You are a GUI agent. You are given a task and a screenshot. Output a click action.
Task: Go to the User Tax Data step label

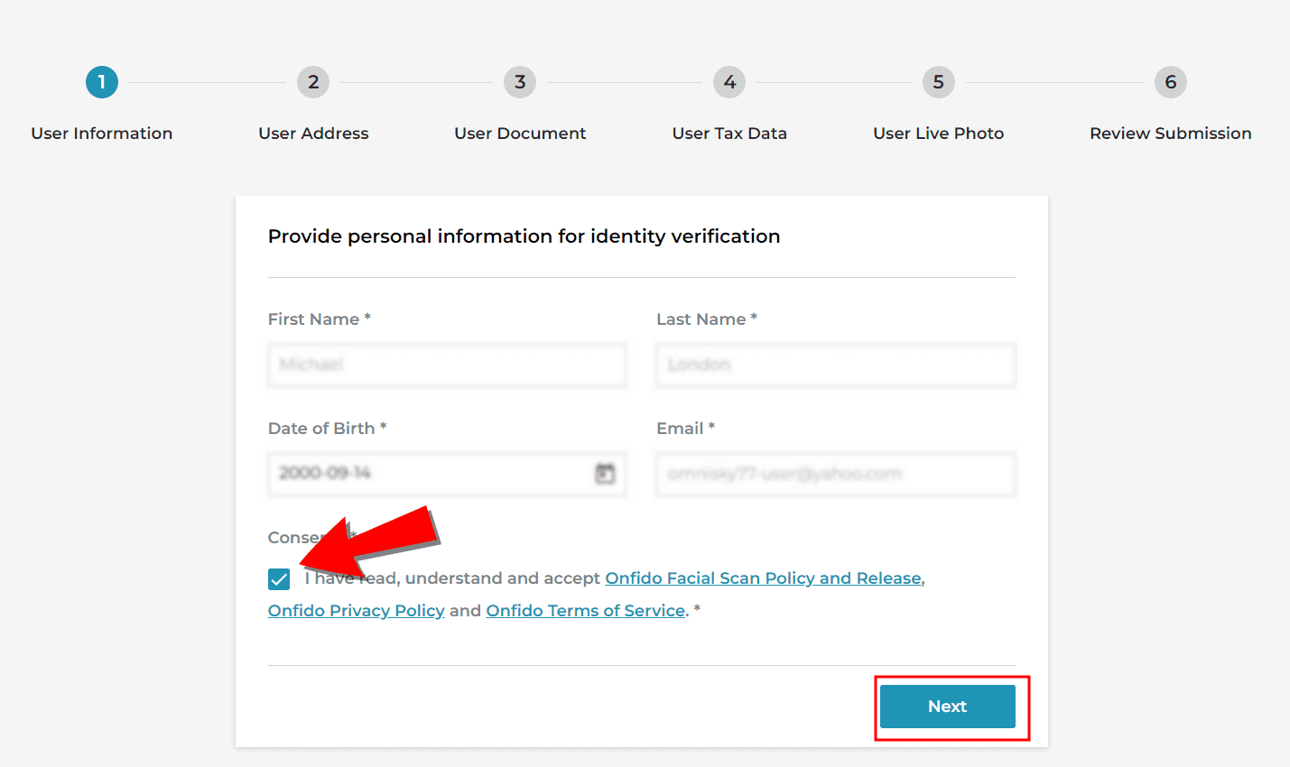(x=729, y=134)
